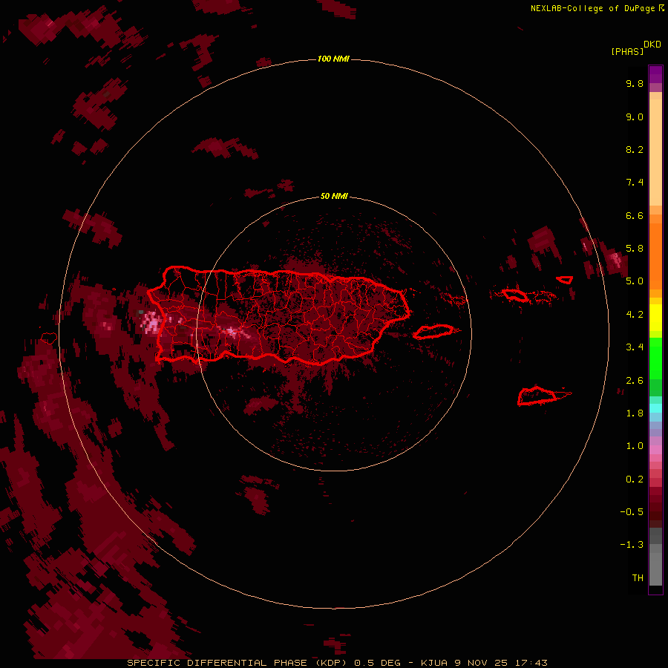The width and height of the screenshot is (668, 668).
Task: Pick the gray threshold segment of color bar
Action: [x=655, y=569]
